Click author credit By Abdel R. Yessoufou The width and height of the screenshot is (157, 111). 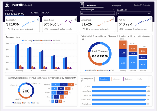[142, 5]
